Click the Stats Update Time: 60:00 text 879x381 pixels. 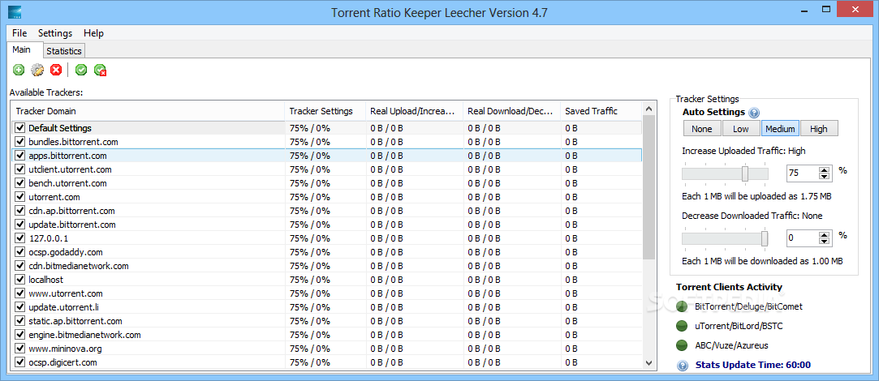click(x=753, y=366)
